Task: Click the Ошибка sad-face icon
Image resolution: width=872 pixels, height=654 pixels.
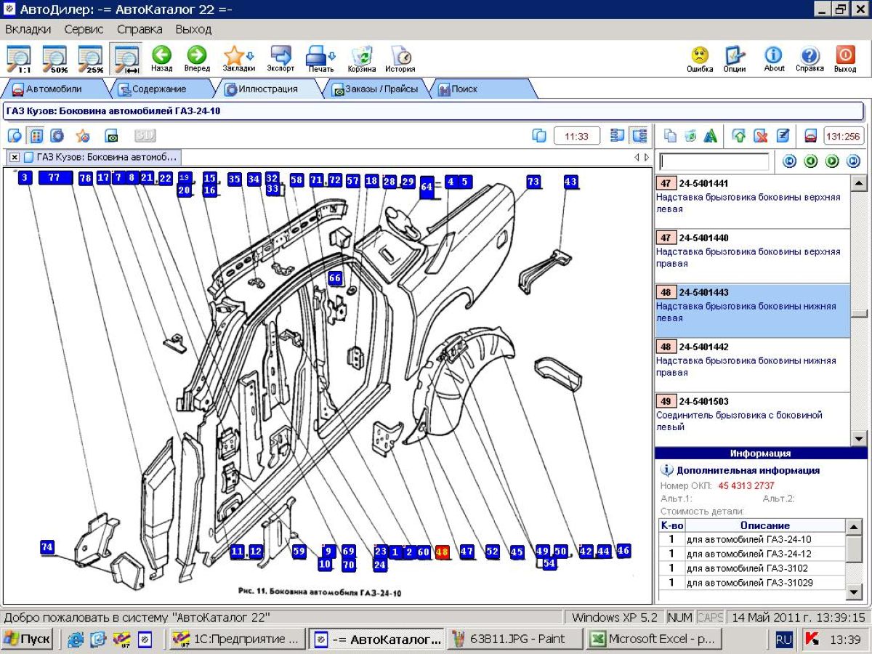Action: (x=700, y=59)
